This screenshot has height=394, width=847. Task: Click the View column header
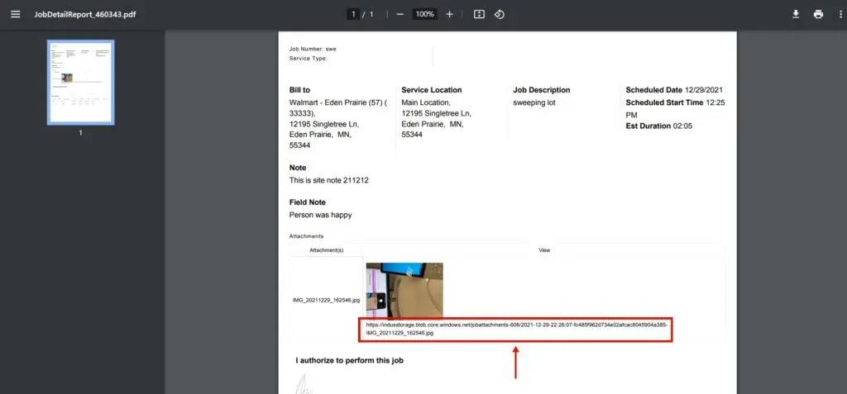coord(544,250)
